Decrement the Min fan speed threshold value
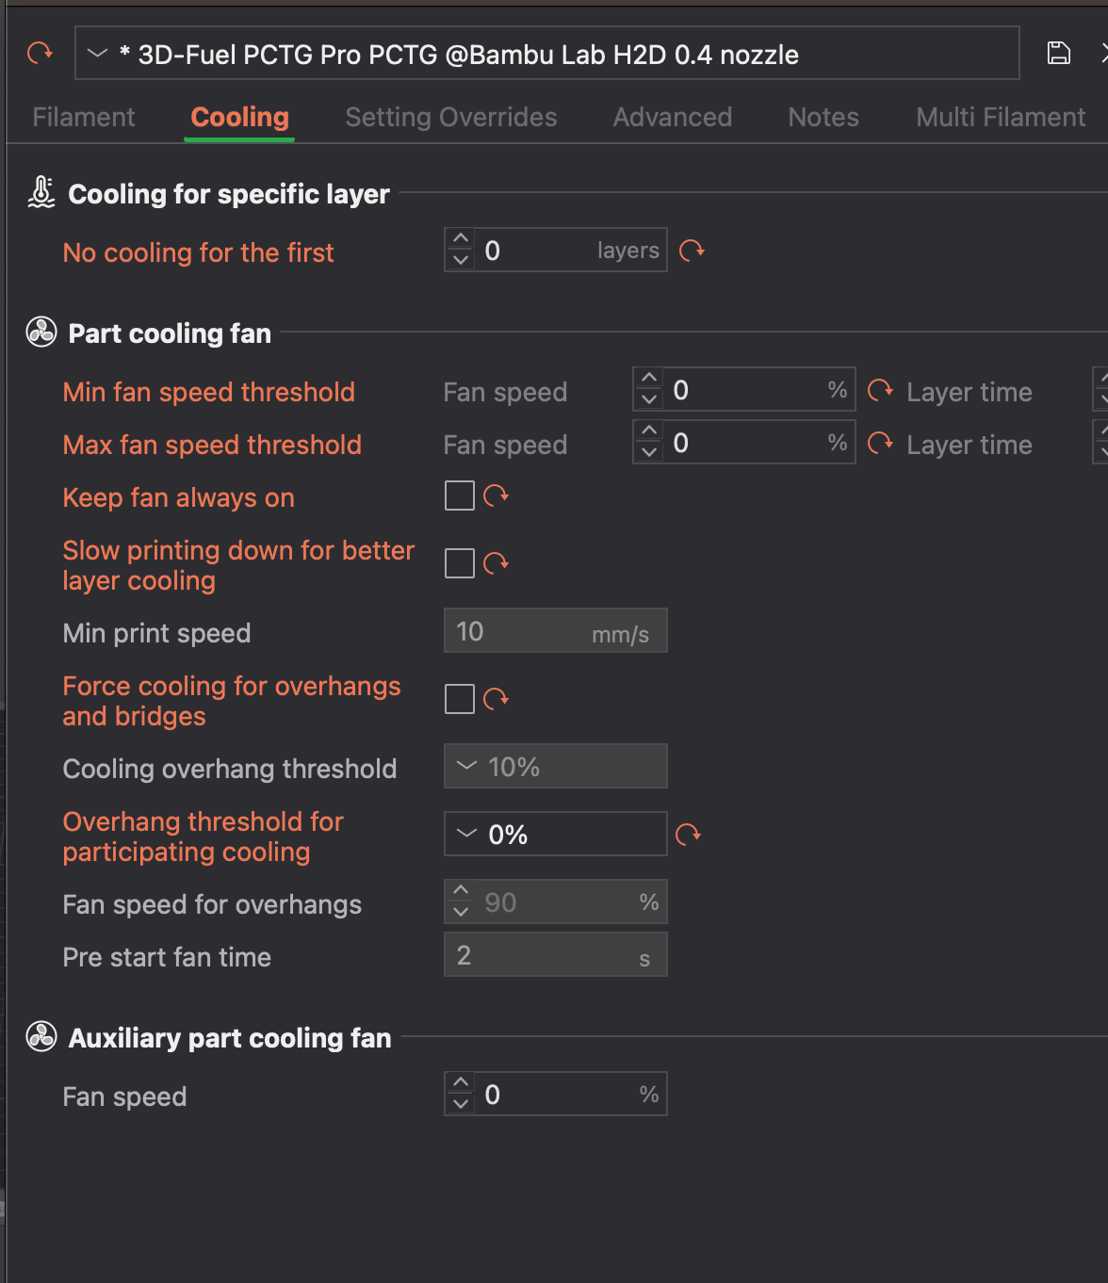Image resolution: width=1108 pixels, height=1283 pixels. (x=649, y=399)
